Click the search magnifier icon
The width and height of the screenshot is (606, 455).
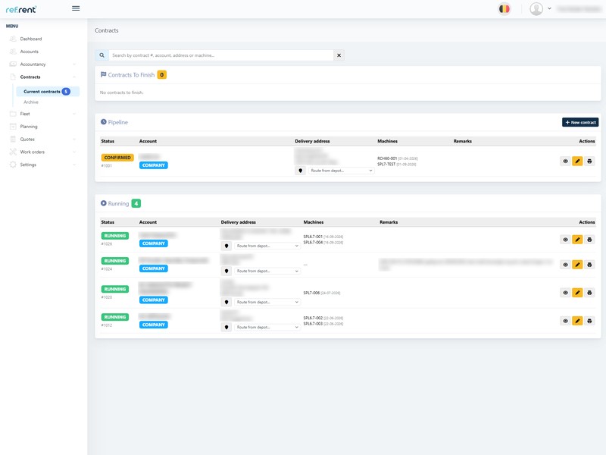(102, 55)
